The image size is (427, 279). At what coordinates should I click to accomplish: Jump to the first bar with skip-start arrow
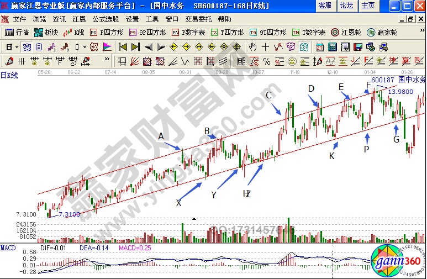[x=123, y=47]
